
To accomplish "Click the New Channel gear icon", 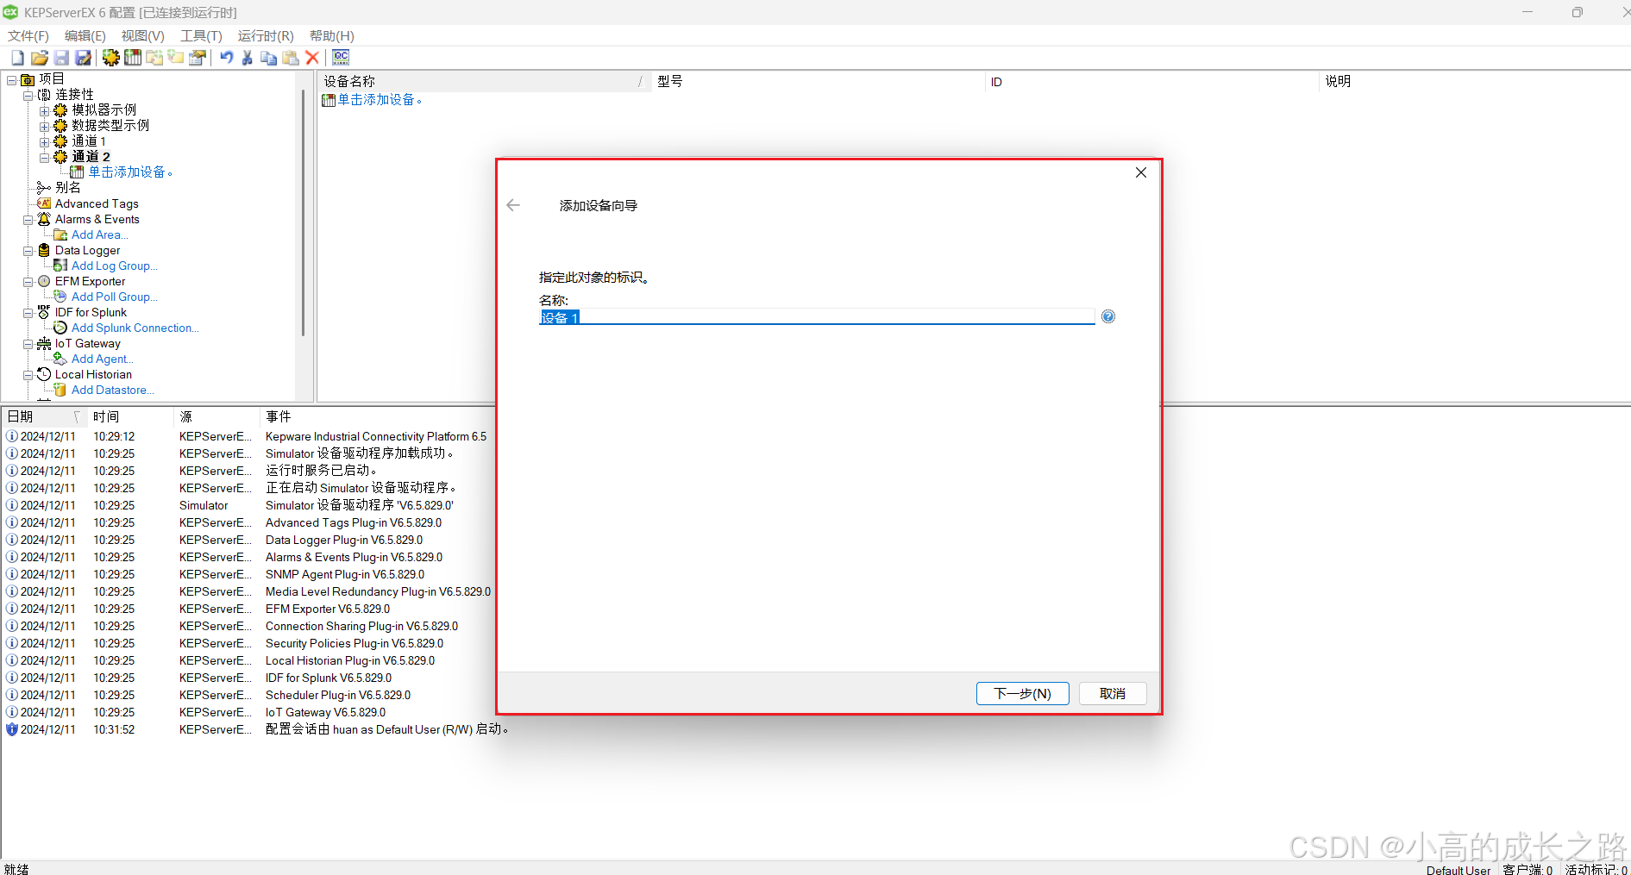I will [x=111, y=58].
